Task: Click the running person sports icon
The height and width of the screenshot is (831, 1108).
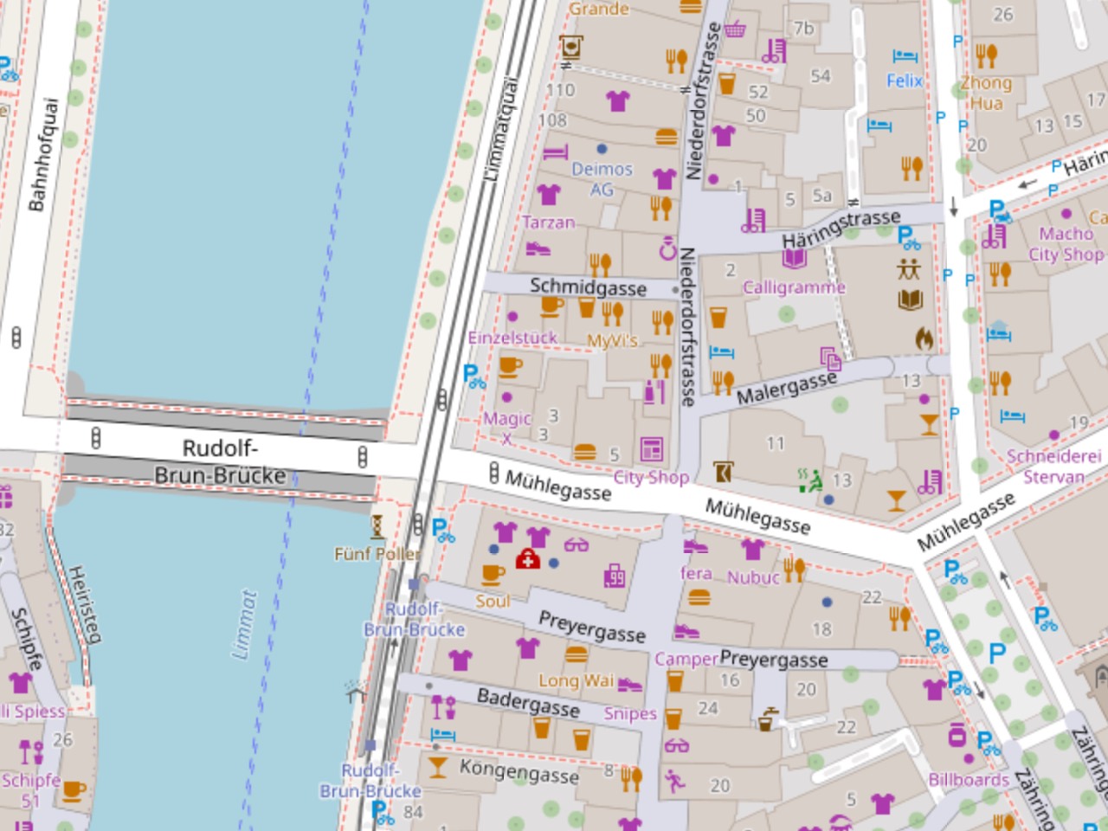Action: [x=675, y=781]
